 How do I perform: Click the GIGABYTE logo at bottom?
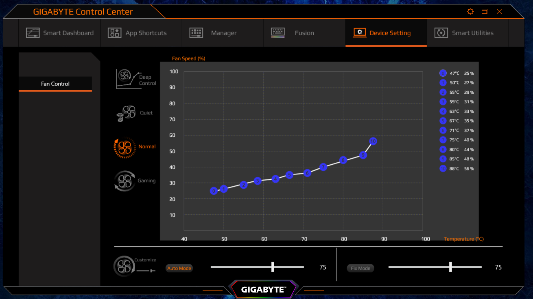264,290
